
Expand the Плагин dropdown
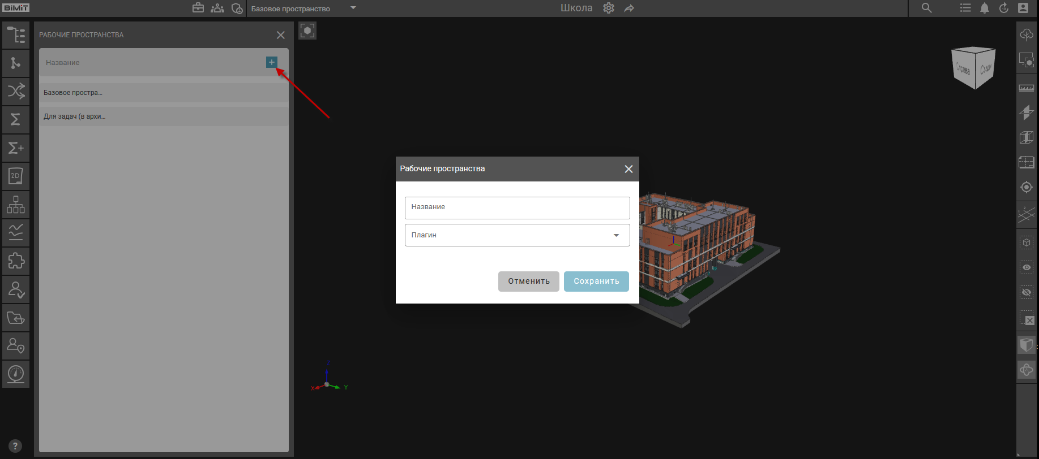pyautogui.click(x=616, y=235)
